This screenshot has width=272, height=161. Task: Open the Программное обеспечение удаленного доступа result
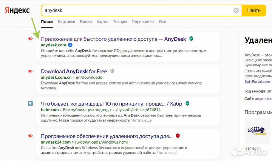tap(107, 136)
